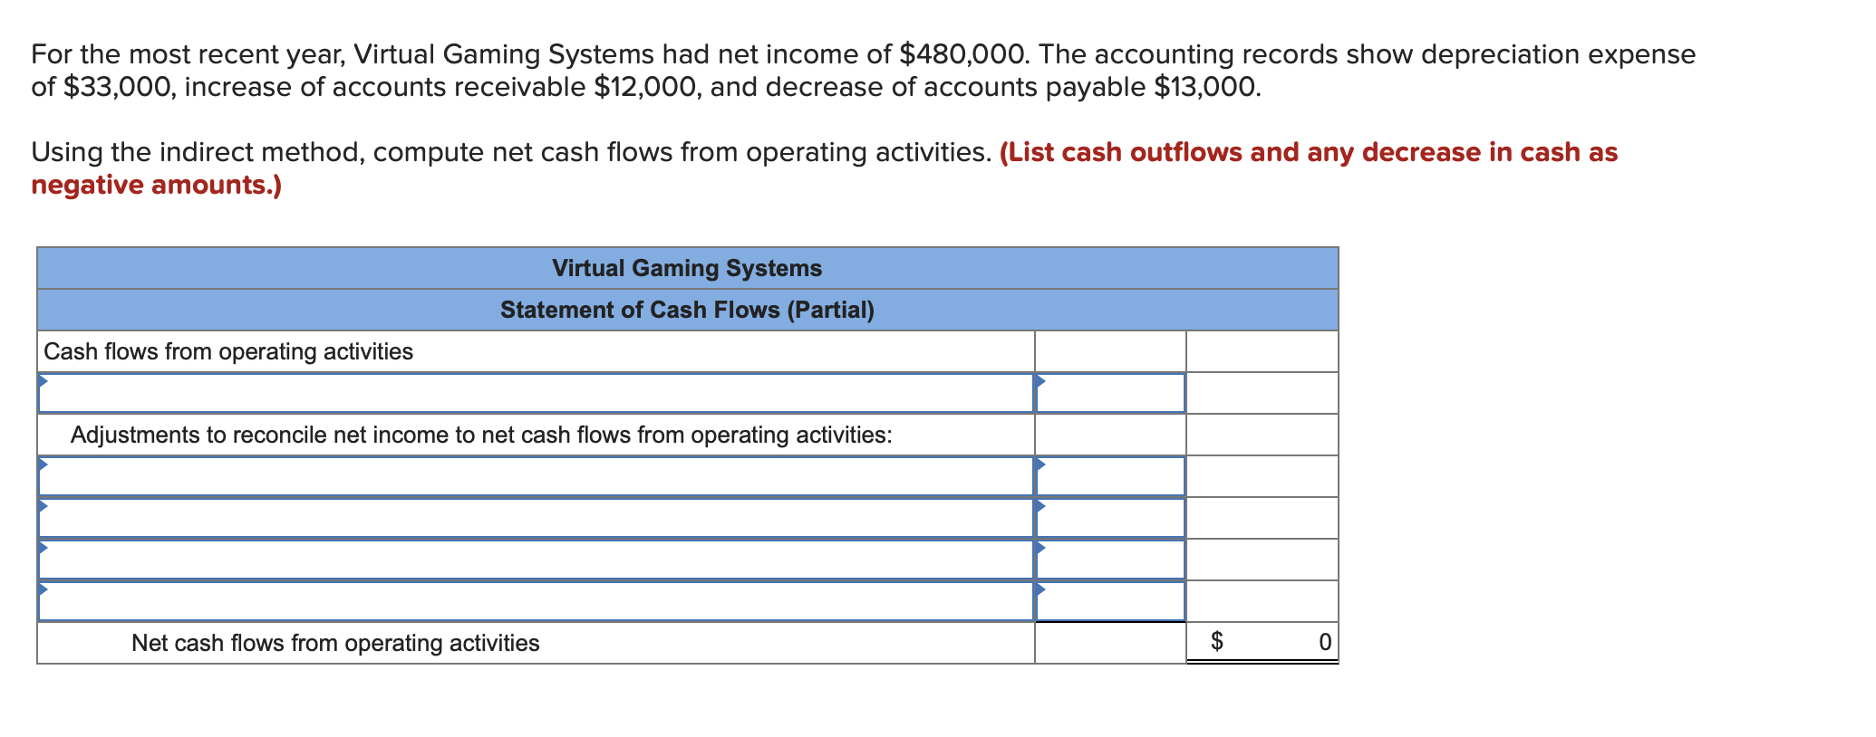The height and width of the screenshot is (737, 1876).
Task: Open the dropdown under Cash flows from operating activities
Action: pos(536,393)
